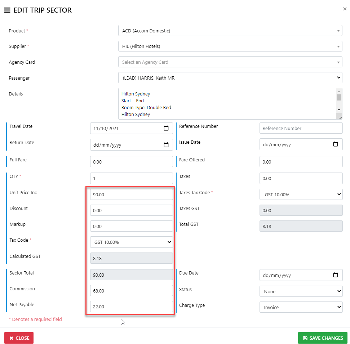The image size is (350, 344).
Task: Click the Full Fare input field
Action: (x=132, y=161)
